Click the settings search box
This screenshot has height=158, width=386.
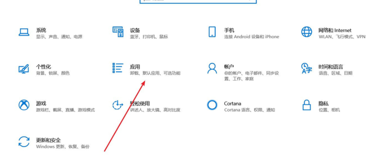(198, 1)
